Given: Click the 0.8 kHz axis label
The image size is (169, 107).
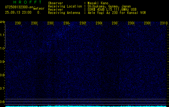Looking at the screenshot, I should [x=2, y=75].
